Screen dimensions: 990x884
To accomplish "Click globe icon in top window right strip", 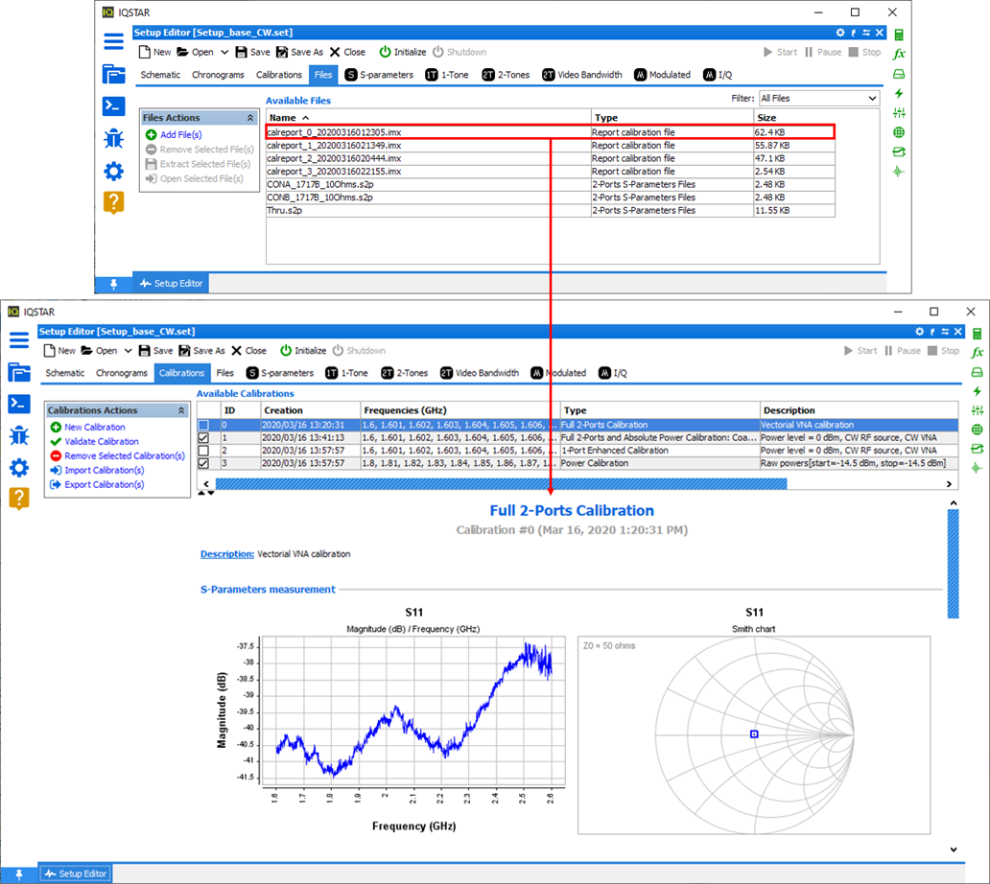I will tap(899, 132).
